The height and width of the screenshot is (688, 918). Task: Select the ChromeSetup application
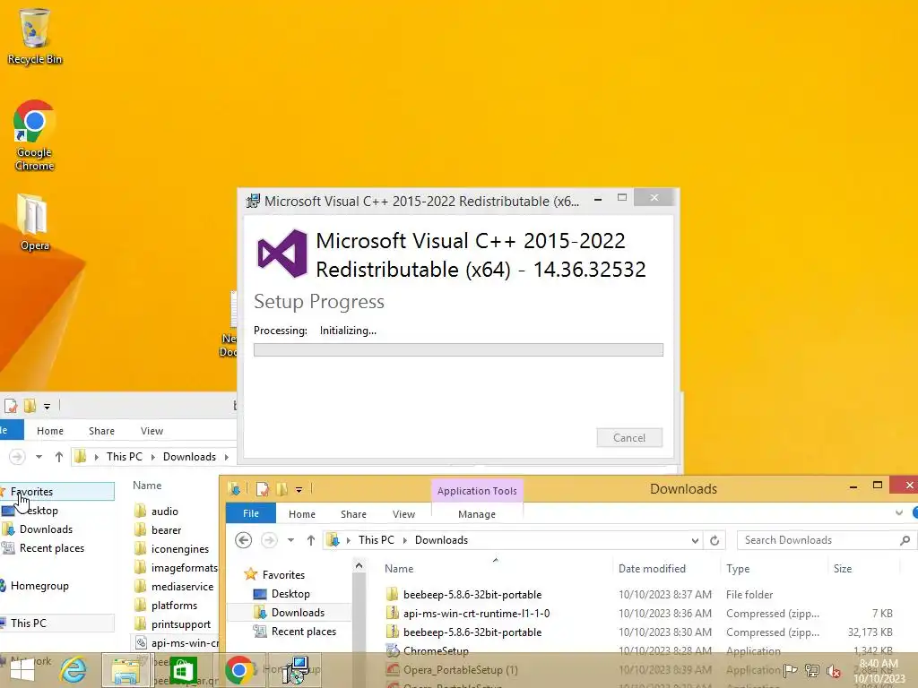click(x=436, y=650)
